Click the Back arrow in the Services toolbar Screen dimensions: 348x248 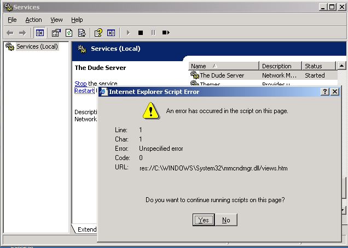point(10,33)
